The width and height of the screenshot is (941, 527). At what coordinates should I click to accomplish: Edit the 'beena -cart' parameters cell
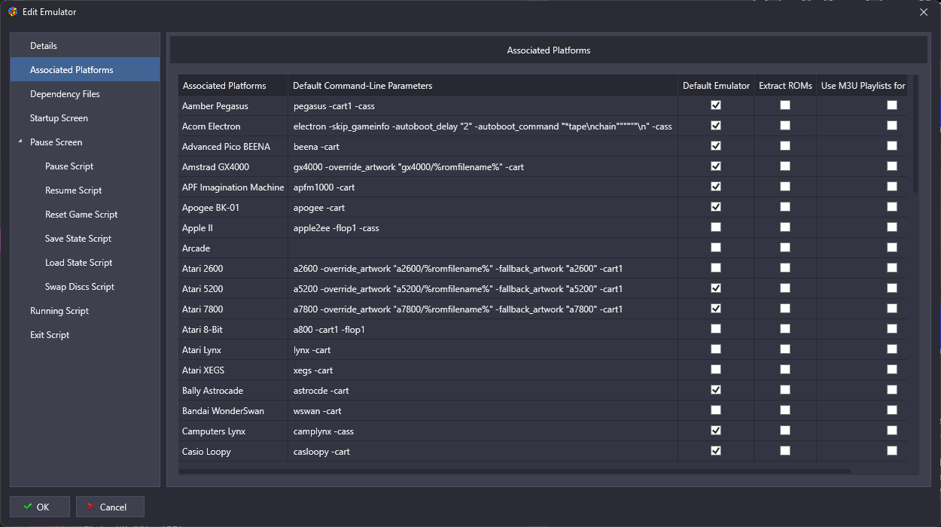click(483, 146)
